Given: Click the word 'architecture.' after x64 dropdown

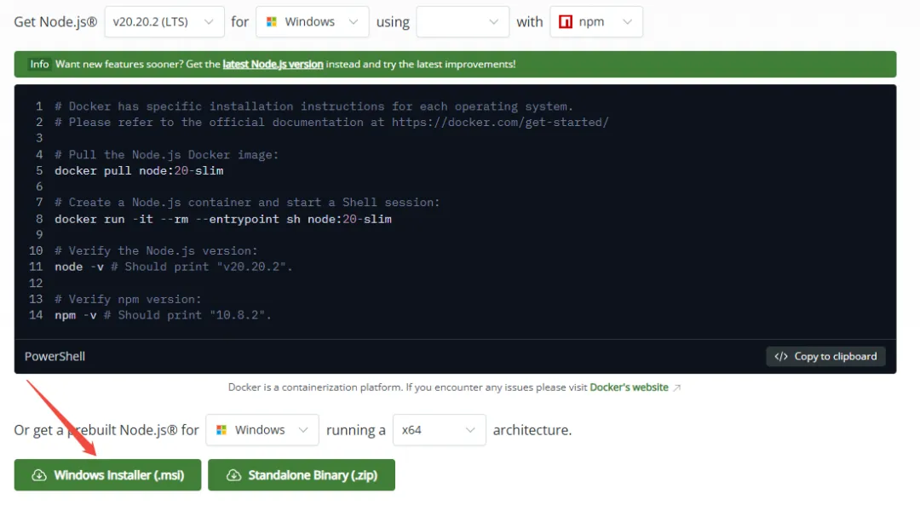Looking at the screenshot, I should coord(532,430).
